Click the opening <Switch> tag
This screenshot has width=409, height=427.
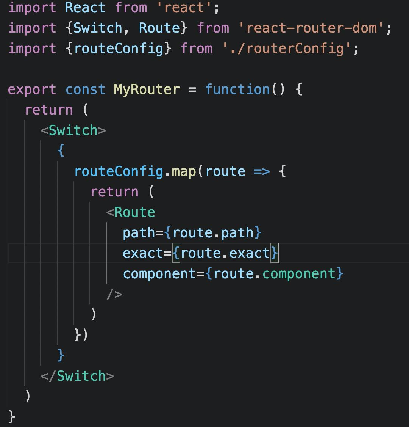(73, 130)
